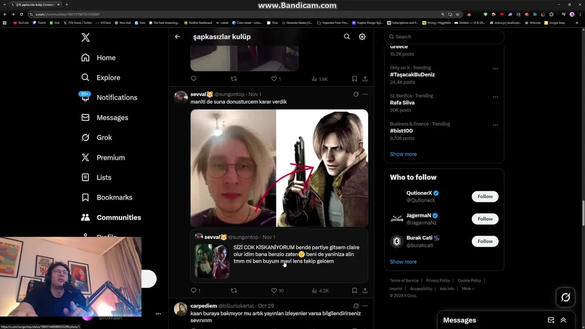Open community settings gear icon
Image resolution: width=585 pixels, height=329 pixels.
coord(362,37)
